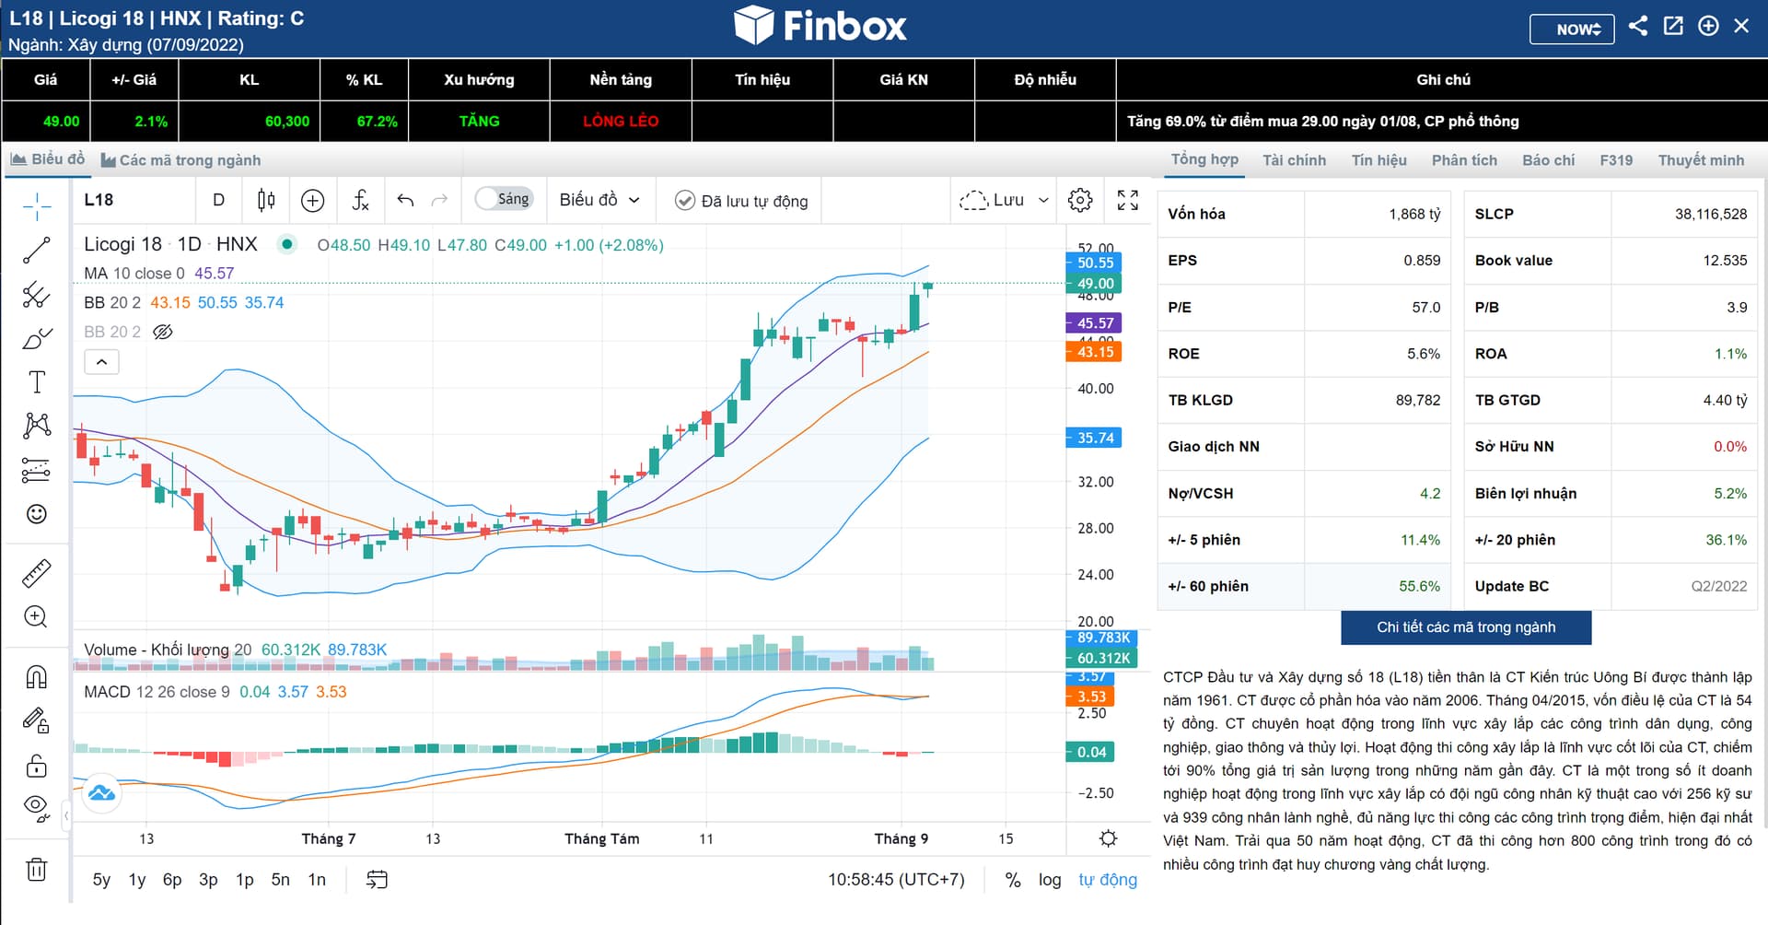The height and width of the screenshot is (925, 1768).
Task: Toggle percent scale on price axis
Action: [x=1013, y=880]
